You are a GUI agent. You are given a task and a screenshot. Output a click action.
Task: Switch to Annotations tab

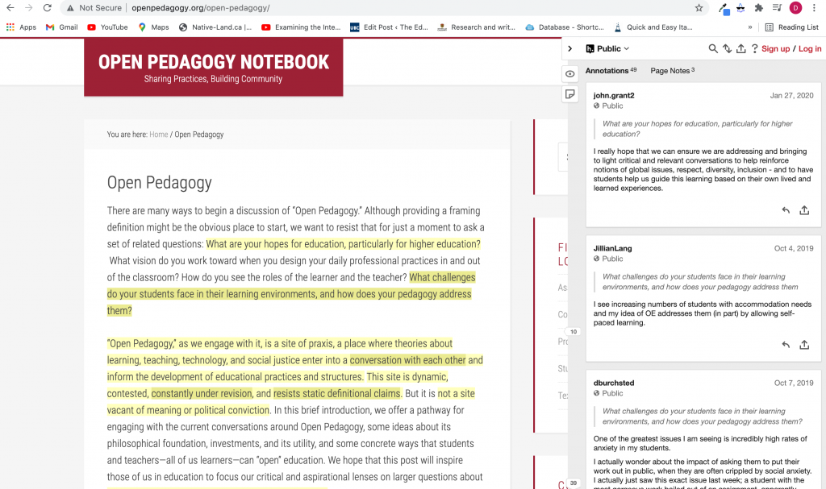(x=611, y=71)
